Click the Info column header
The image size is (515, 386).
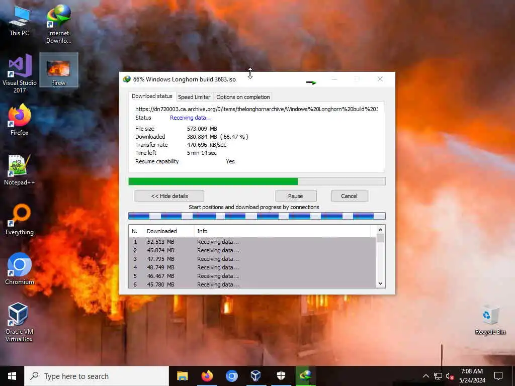(x=282, y=231)
